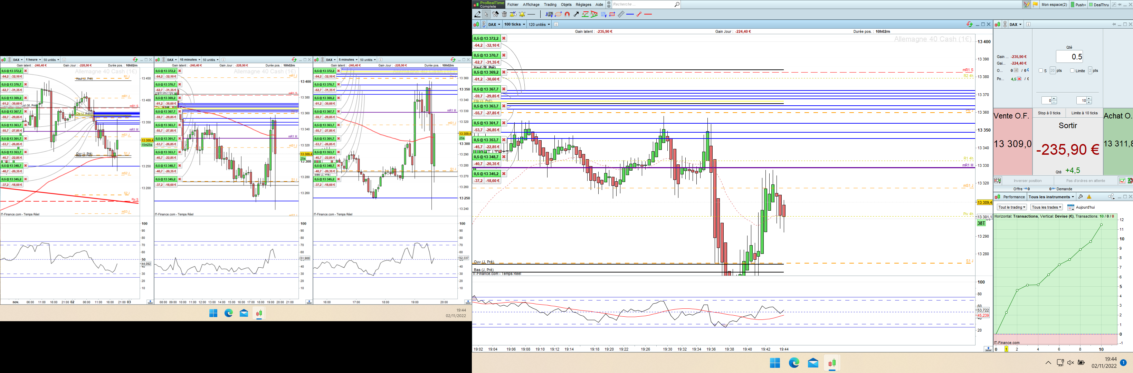Toggle chart link icon beside DAX

point(484,25)
